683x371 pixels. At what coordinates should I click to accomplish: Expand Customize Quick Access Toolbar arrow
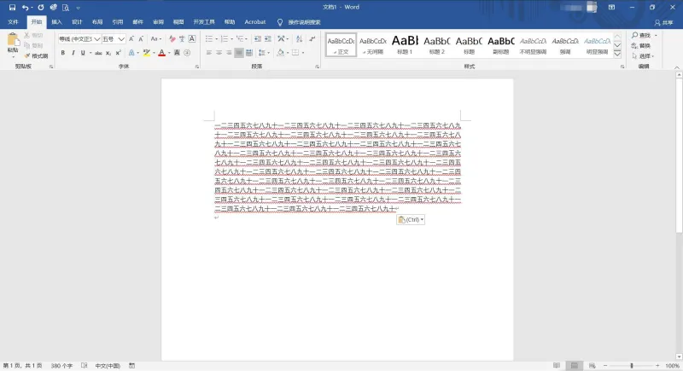click(x=78, y=8)
